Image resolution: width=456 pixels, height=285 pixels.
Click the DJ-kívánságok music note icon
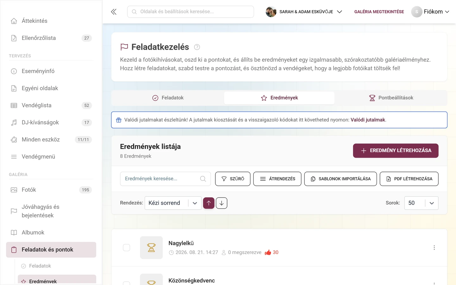pyautogui.click(x=14, y=123)
